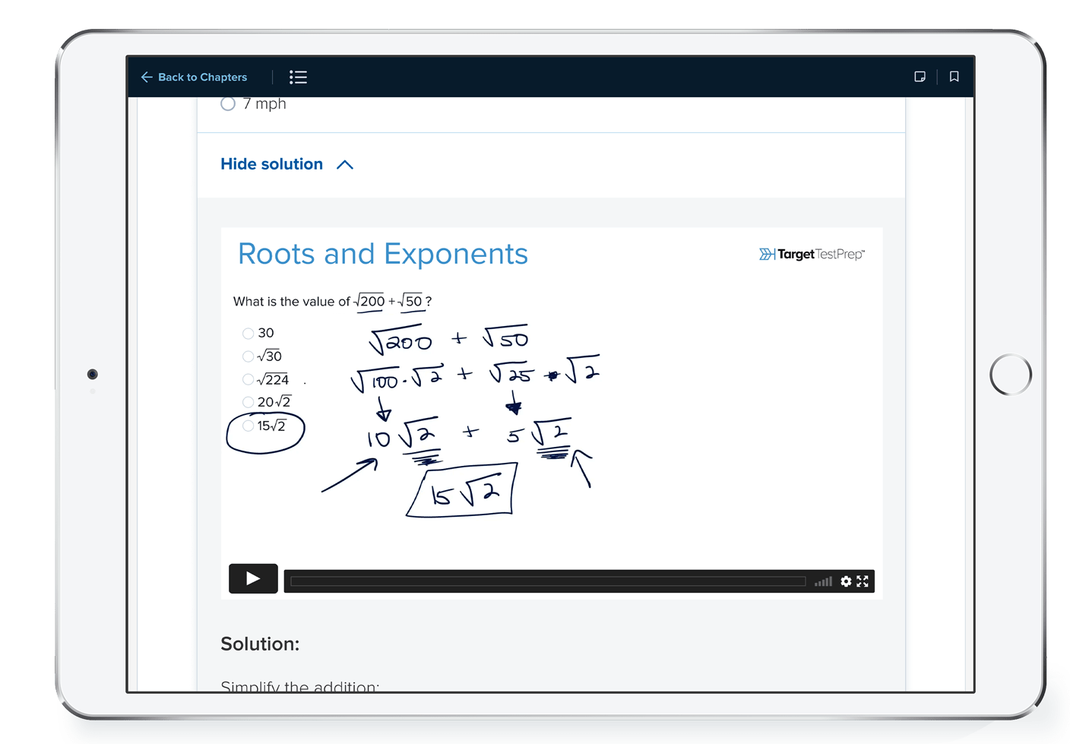1070x744 pixels.
Task: Bookmark this lesson using the bookmark icon
Action: coord(954,77)
